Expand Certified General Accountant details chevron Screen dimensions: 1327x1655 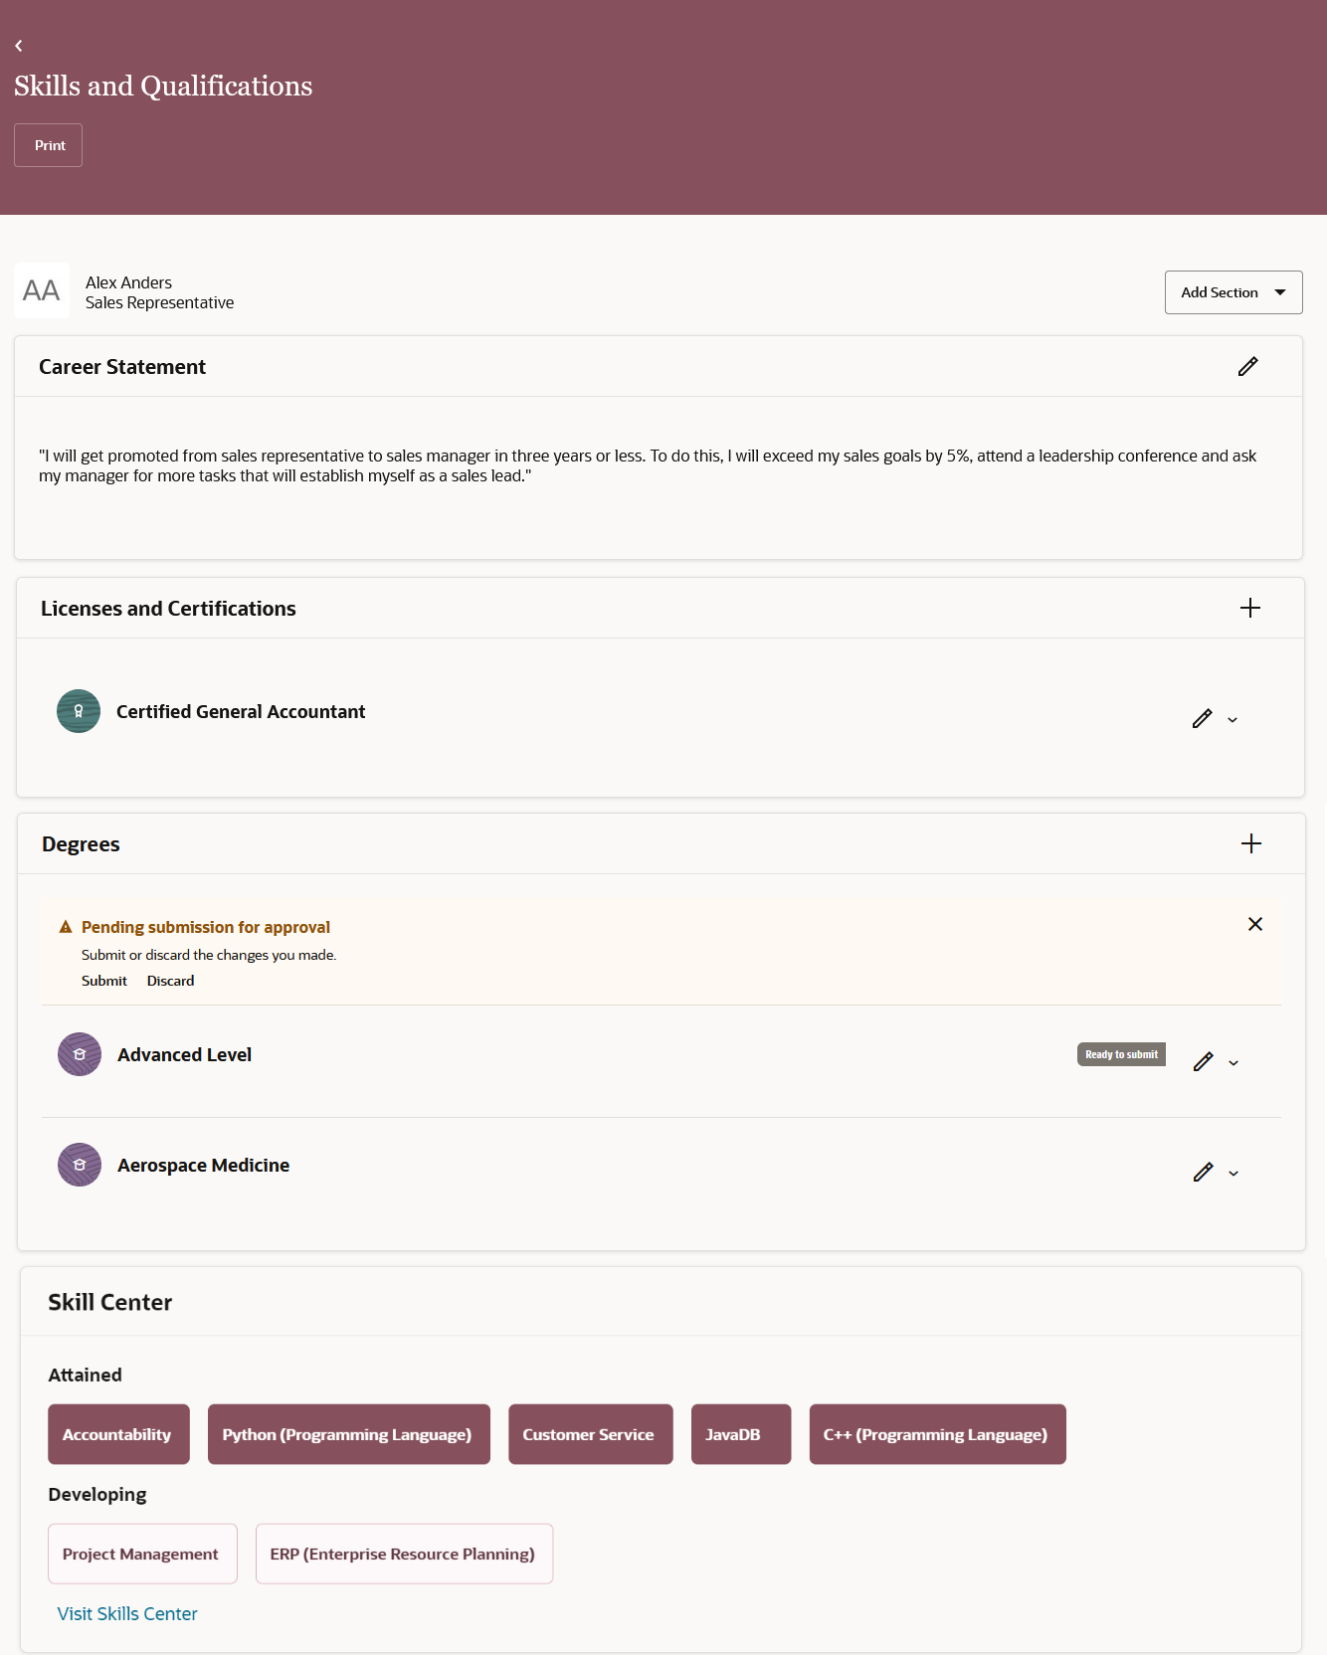tap(1232, 720)
